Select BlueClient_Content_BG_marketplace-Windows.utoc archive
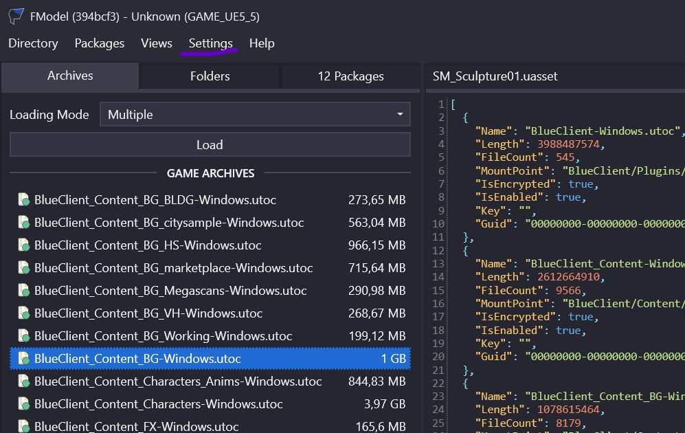 (210, 268)
